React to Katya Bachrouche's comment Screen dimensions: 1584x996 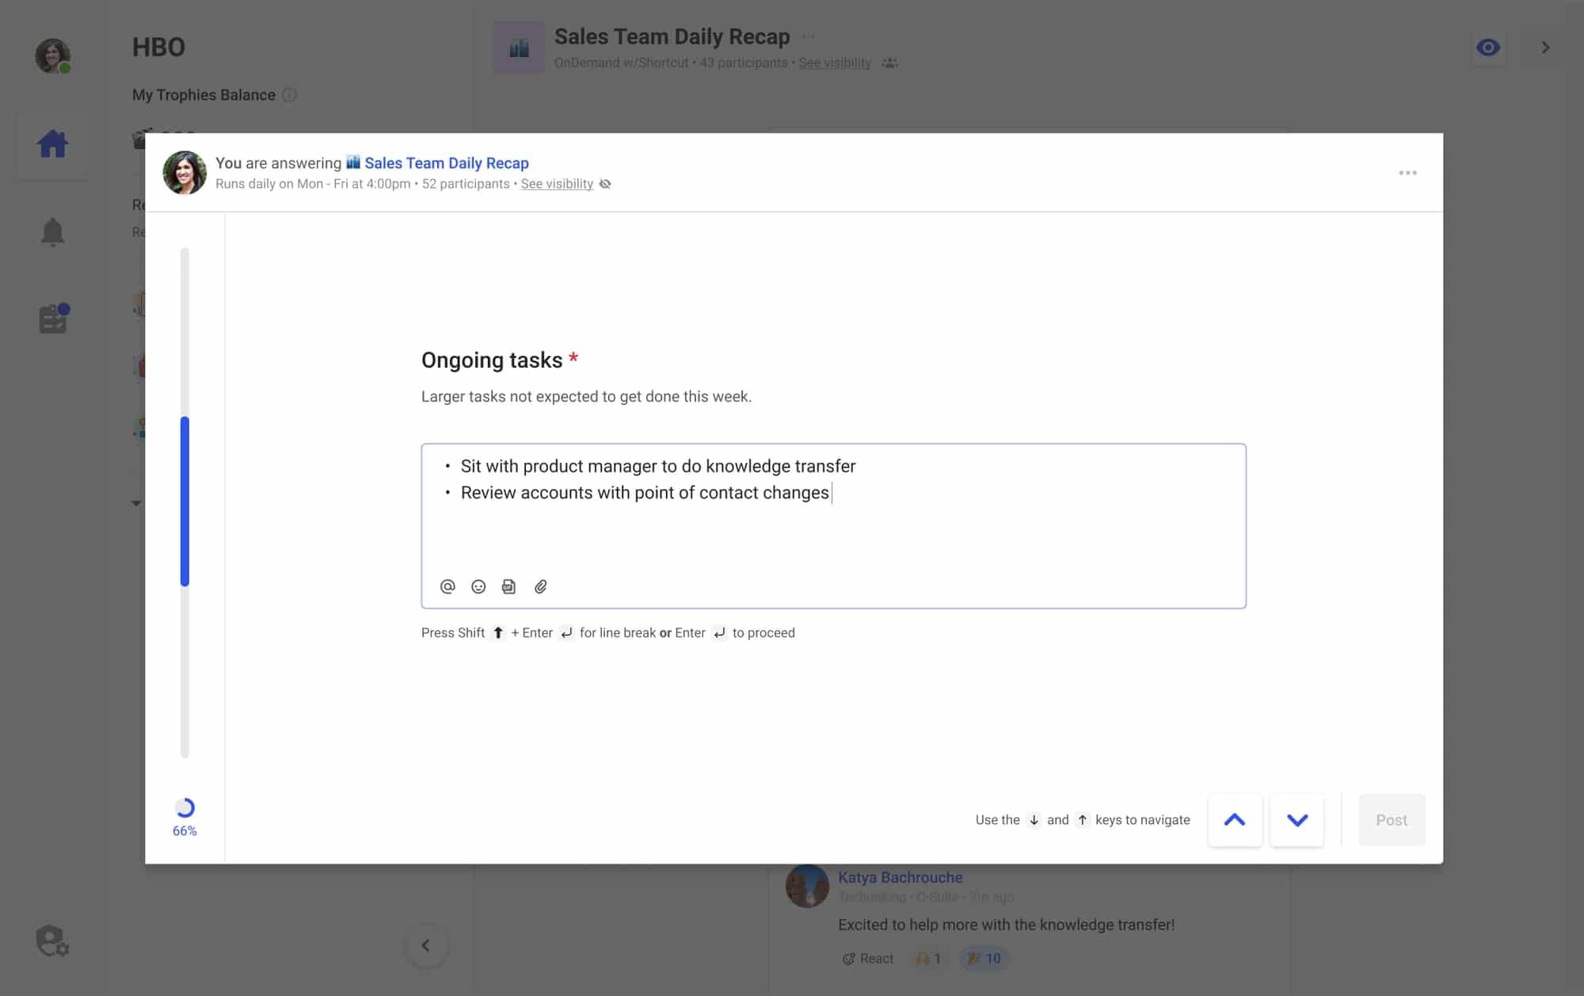pos(867,958)
